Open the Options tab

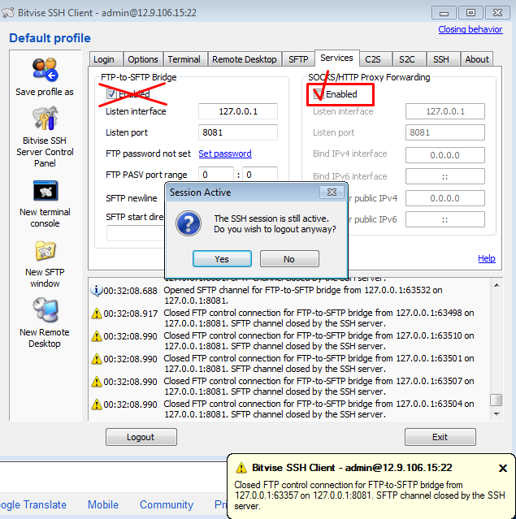(143, 59)
